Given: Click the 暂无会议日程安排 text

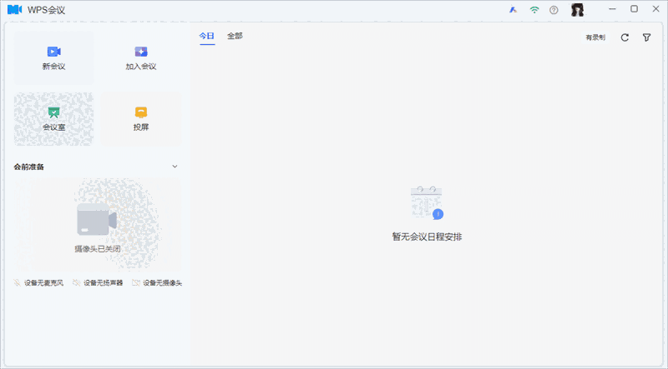Looking at the screenshot, I should click(427, 237).
